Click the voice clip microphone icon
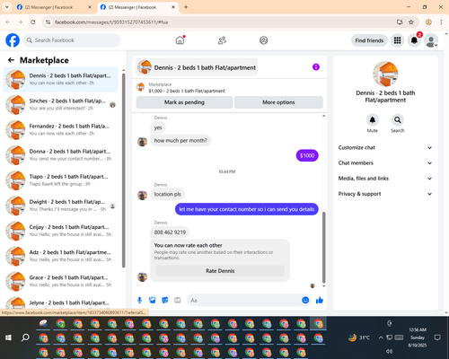Image resolution: width=449 pixels, height=359 pixels. point(139,300)
